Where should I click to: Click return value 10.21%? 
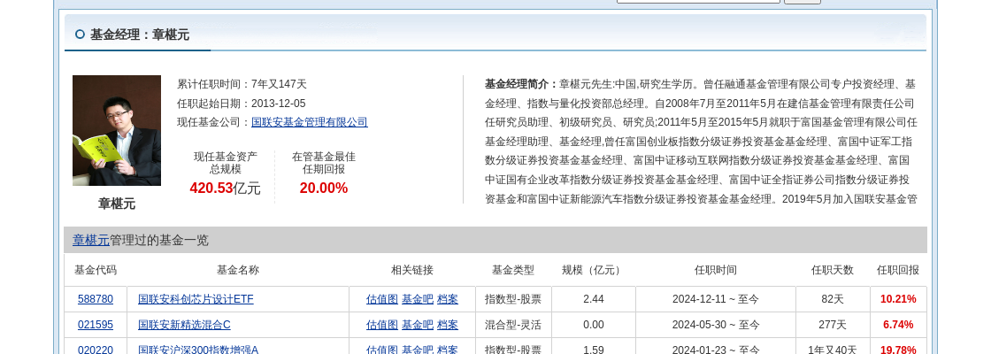pyautogui.click(x=898, y=299)
